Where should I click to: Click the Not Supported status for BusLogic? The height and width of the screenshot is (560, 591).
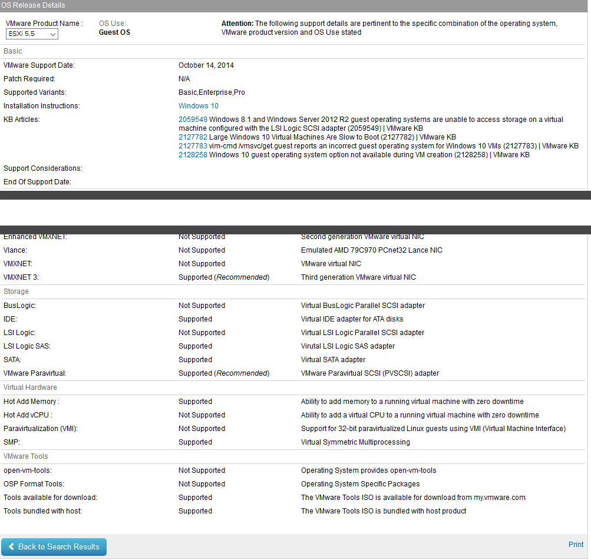click(202, 306)
